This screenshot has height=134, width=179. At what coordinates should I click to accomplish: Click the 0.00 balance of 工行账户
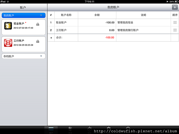point(112,30)
